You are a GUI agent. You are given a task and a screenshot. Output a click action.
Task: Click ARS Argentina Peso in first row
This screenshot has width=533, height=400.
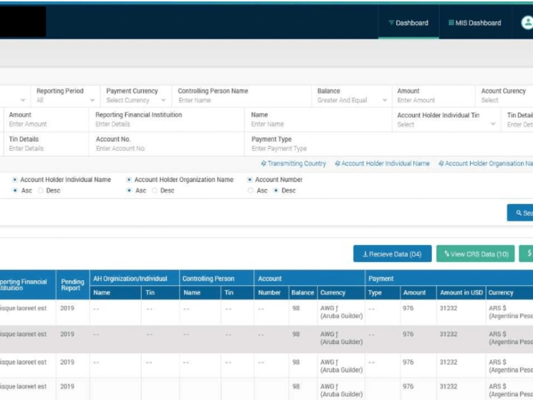(x=511, y=312)
